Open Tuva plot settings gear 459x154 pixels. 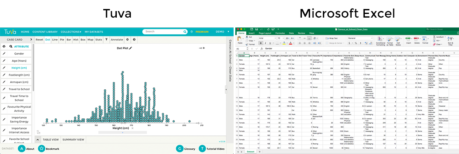pyautogui.click(x=128, y=39)
